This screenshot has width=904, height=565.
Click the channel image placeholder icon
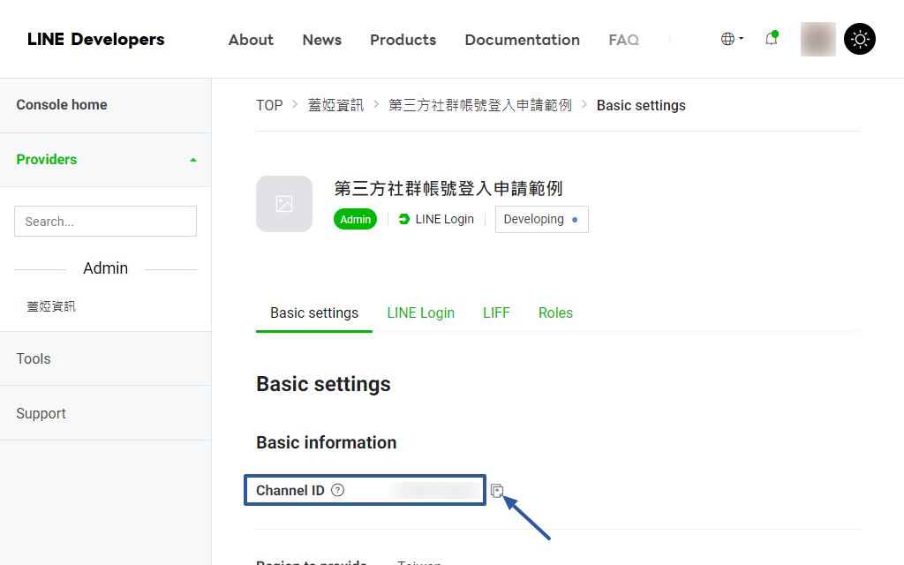coord(284,204)
